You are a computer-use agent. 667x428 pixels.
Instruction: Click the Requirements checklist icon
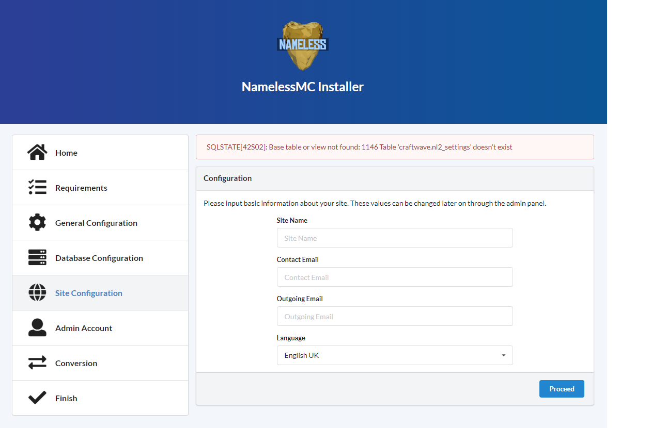pyautogui.click(x=37, y=187)
